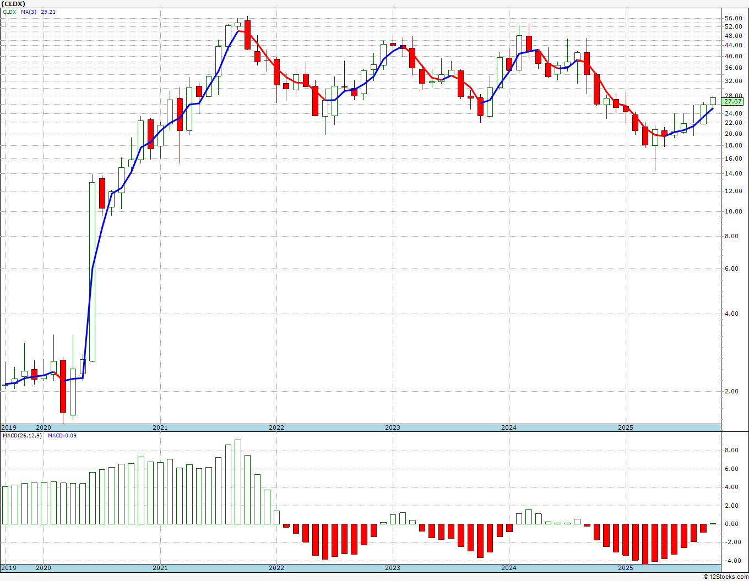
Task: Select the MACD:0.09 value label
Action: (62, 436)
